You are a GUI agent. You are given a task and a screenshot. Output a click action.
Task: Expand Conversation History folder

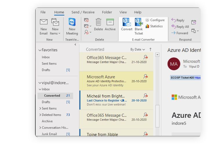(x=40, y=128)
